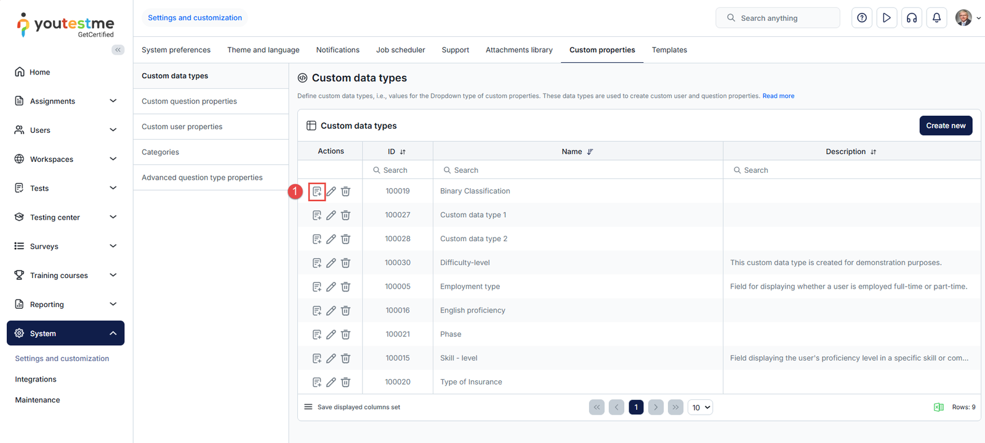The image size is (985, 443).
Task: Open the rows-per-page dropdown
Action: pyautogui.click(x=700, y=407)
